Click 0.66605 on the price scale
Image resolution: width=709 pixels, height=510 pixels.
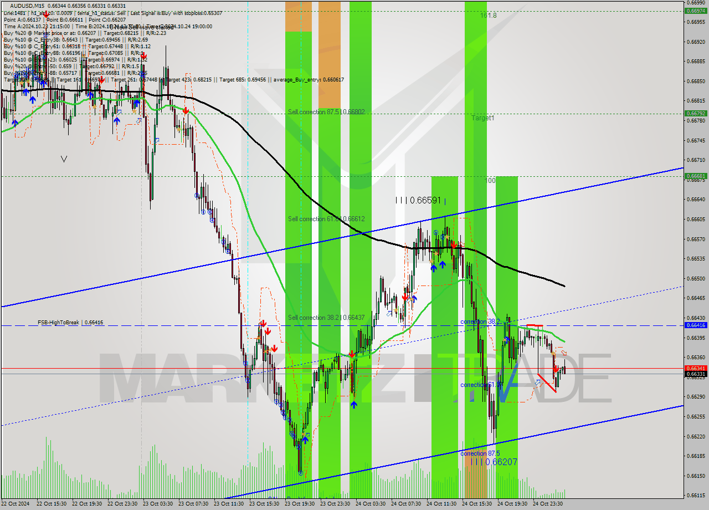(696, 219)
